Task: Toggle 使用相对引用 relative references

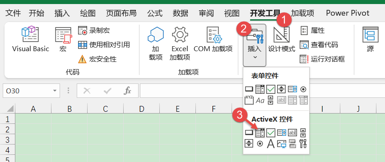Action: click(x=104, y=44)
